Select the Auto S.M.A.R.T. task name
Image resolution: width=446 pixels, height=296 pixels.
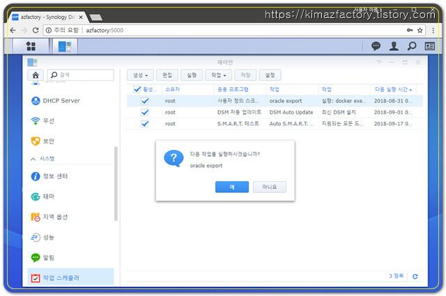(291, 124)
